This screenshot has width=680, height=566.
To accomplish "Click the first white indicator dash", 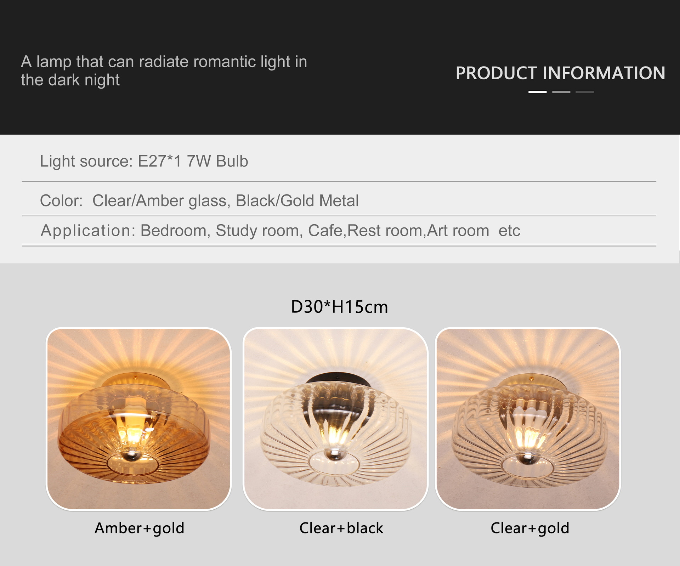I will pos(537,92).
